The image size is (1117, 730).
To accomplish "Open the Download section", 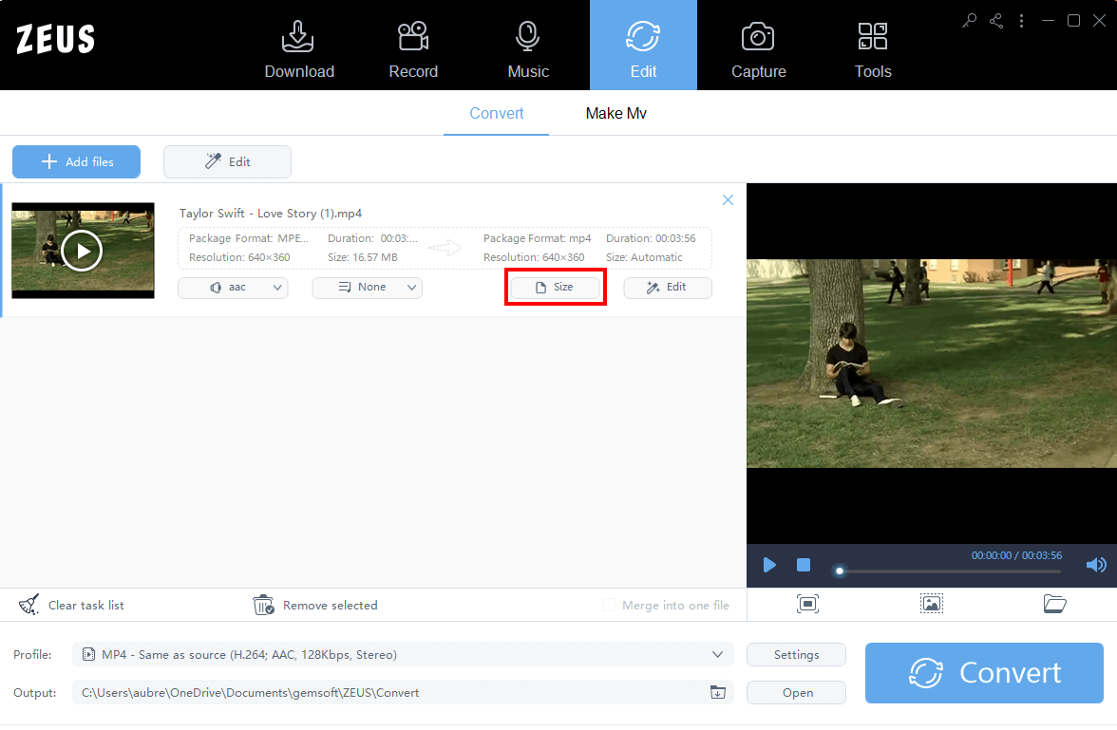I will tap(299, 48).
